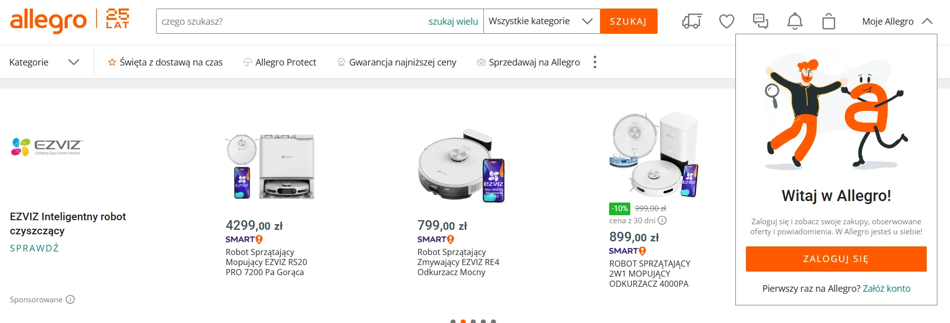Open notifications bell icon
Screen dimensions: 950x323
pos(794,21)
